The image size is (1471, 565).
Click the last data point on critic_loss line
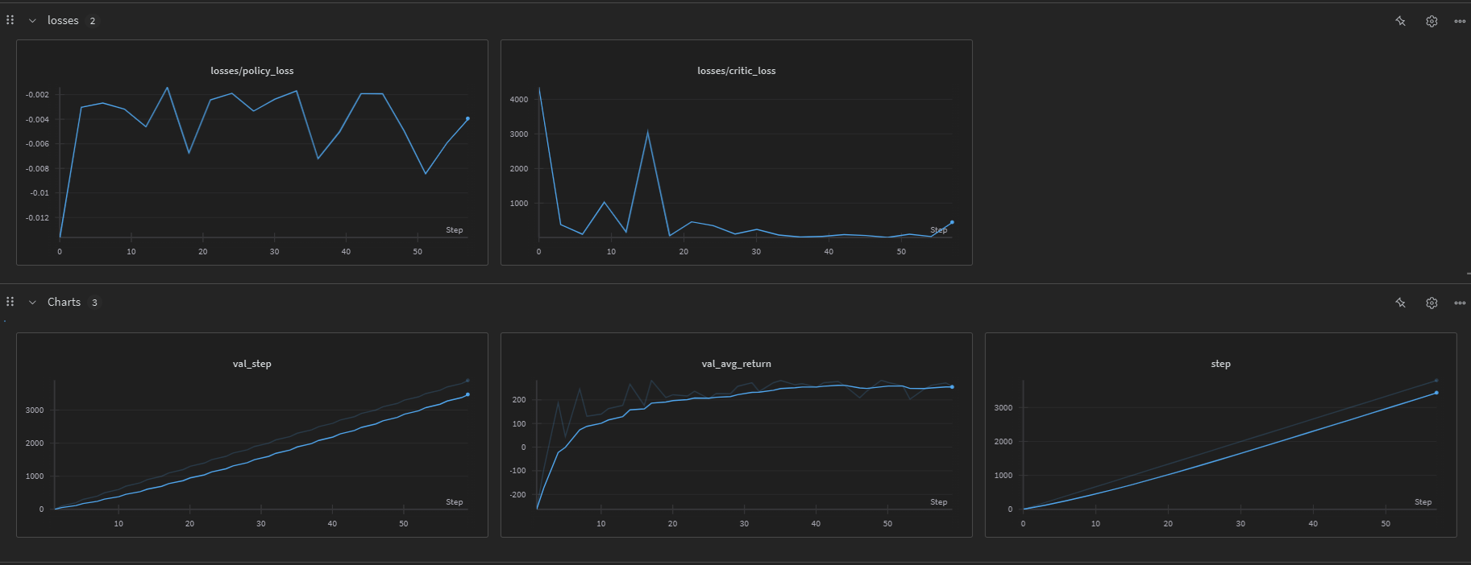point(952,222)
